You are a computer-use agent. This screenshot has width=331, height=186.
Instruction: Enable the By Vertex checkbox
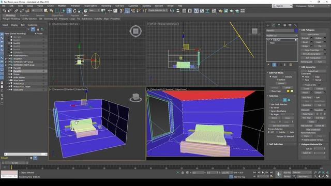point(270,108)
